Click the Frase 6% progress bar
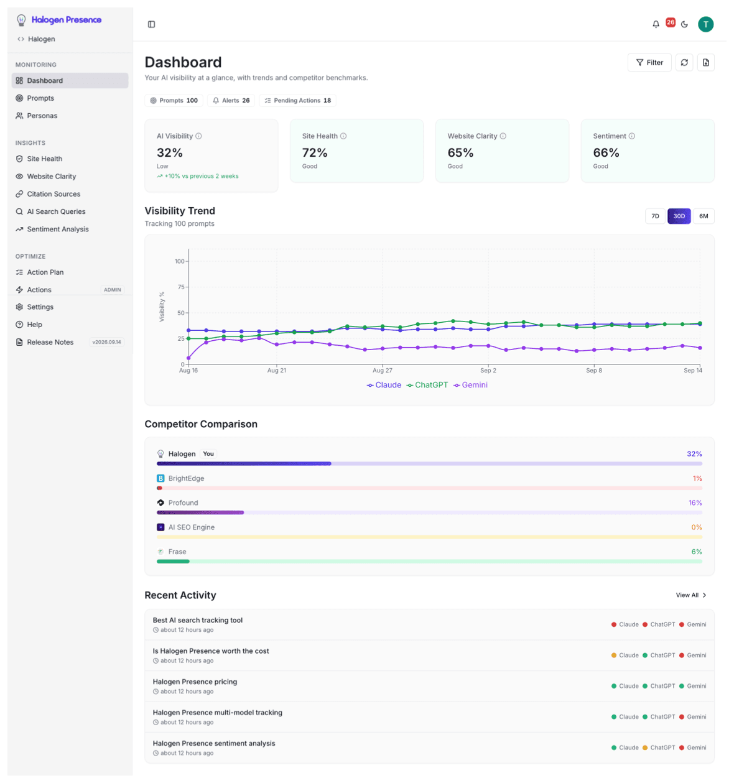This screenshot has height=783, width=734. (x=429, y=561)
